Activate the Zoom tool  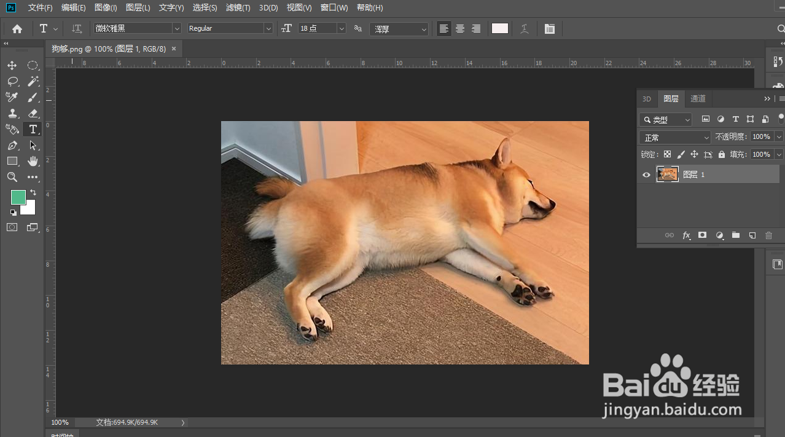click(12, 177)
